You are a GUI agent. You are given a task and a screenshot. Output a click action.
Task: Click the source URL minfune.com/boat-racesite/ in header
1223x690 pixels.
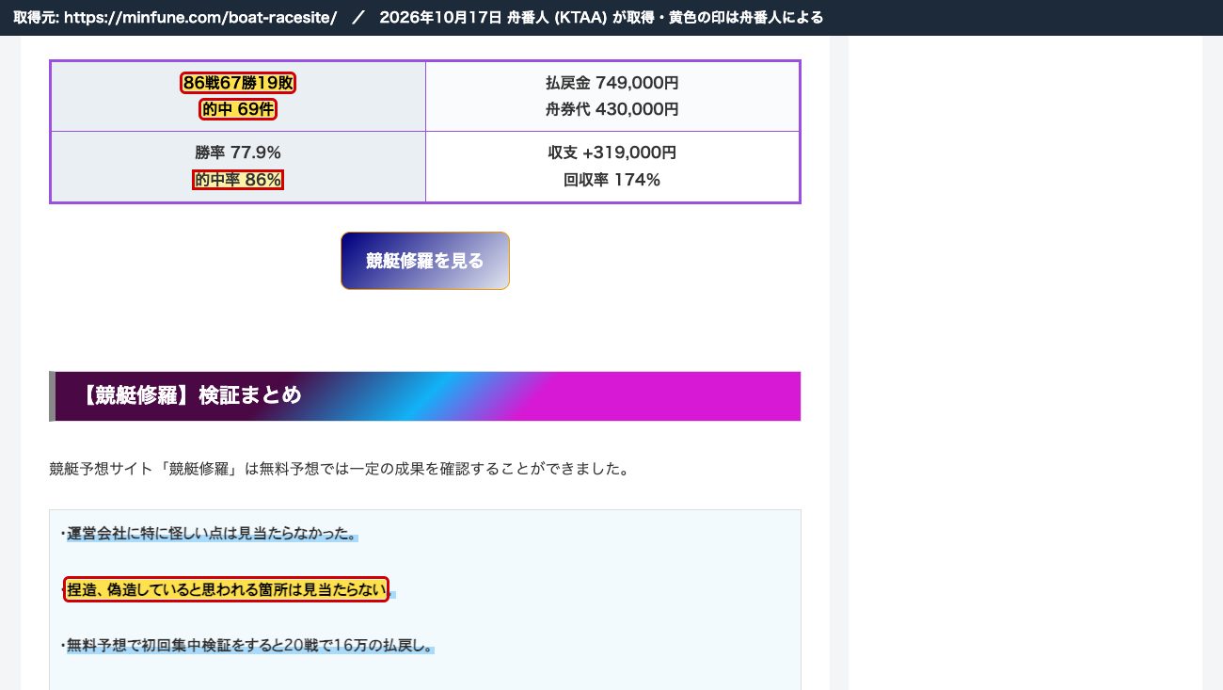click(200, 18)
